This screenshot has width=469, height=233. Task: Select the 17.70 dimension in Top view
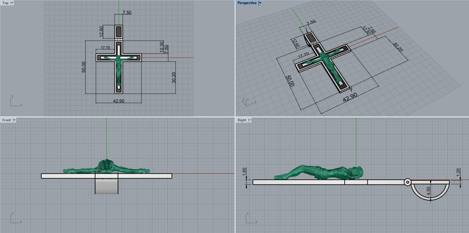105,48
